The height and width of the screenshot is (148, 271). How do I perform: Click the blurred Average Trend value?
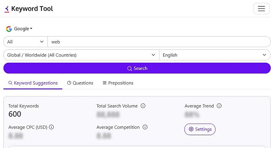click(192, 115)
